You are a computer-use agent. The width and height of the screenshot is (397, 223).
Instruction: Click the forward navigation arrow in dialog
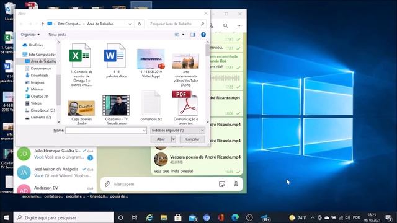coord(30,24)
